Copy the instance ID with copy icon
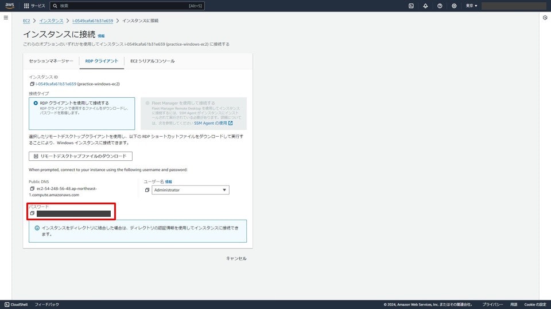551x309 pixels. 32,84
